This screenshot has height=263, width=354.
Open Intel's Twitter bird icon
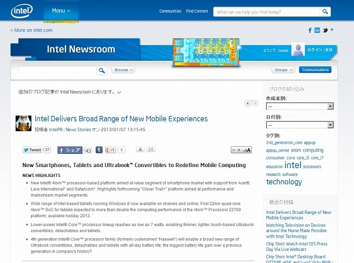(x=325, y=30)
